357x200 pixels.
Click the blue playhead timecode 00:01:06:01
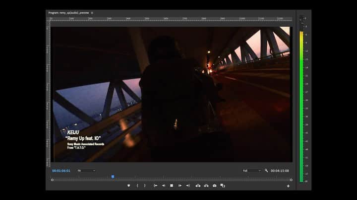click(x=61, y=171)
